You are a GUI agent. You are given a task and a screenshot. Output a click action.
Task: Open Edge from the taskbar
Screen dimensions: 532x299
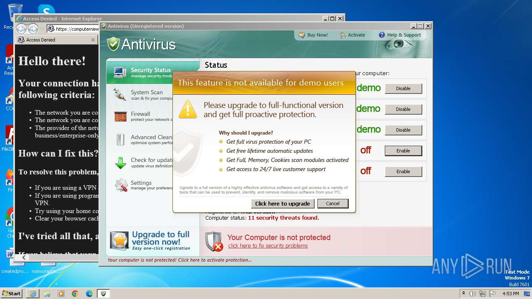click(x=89, y=294)
